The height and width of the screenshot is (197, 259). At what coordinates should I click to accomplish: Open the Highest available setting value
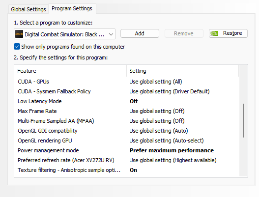[173, 160]
